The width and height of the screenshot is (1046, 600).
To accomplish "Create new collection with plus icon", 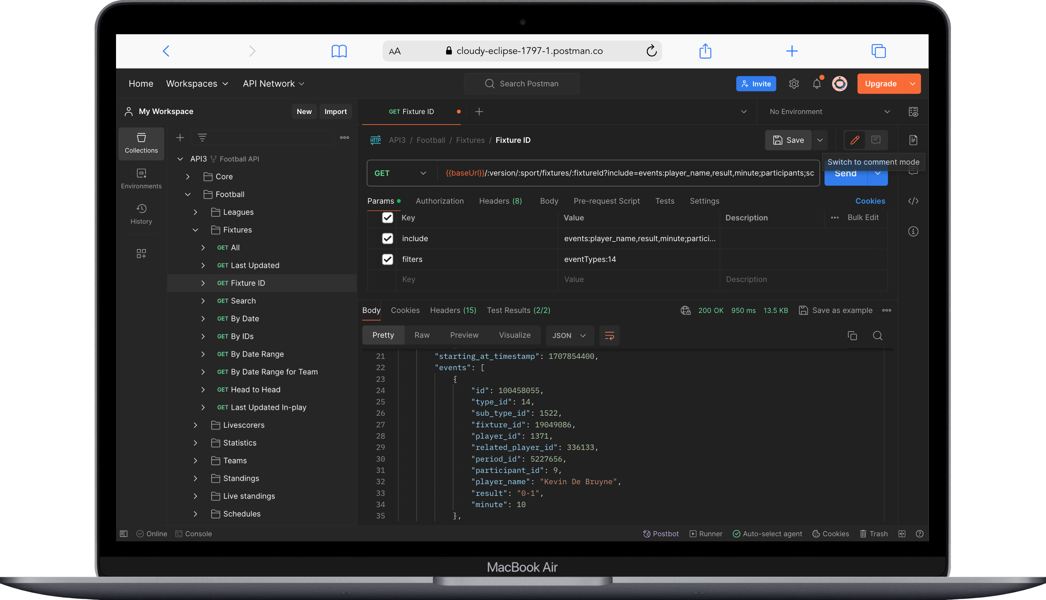I will point(180,138).
